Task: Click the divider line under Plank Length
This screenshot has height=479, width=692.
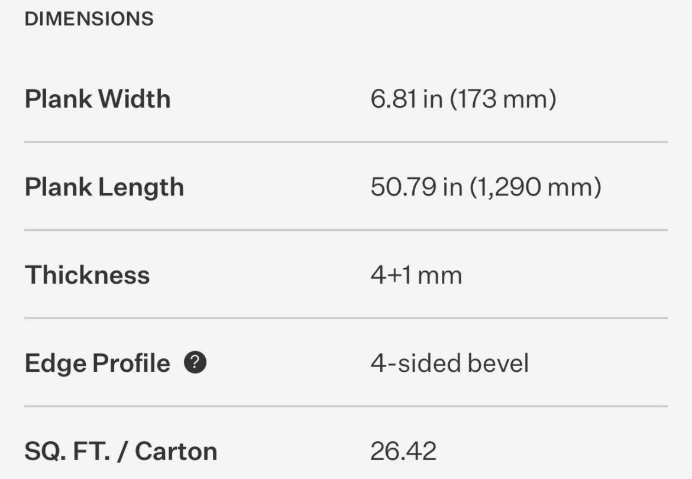Action: (x=346, y=230)
